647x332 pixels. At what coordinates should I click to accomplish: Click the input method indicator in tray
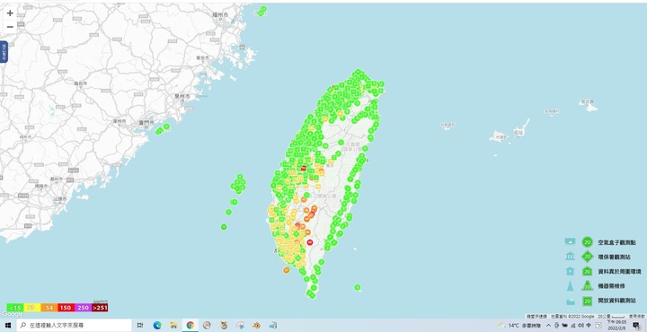click(x=588, y=326)
